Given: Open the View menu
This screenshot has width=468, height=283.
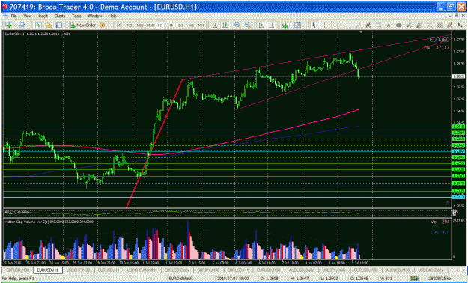Looking at the screenshot, I should coord(28,16).
